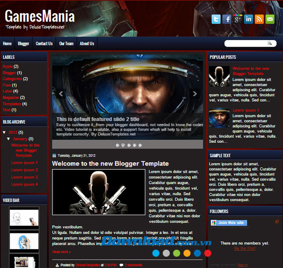Image resolution: width=283 pixels, height=268 pixels.
Task: Open archive post Lorem ipsum 2
Action: click(x=25, y=170)
